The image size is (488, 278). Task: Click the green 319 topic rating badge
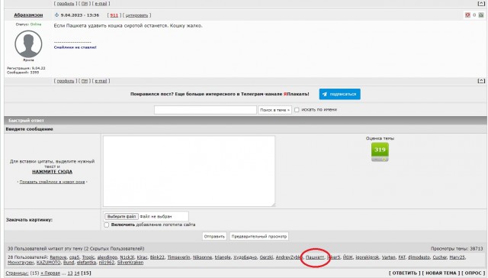[x=380, y=150]
